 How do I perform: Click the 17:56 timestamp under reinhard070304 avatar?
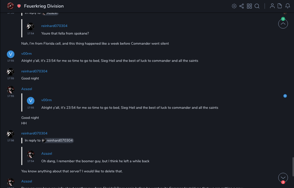(x=11, y=140)
